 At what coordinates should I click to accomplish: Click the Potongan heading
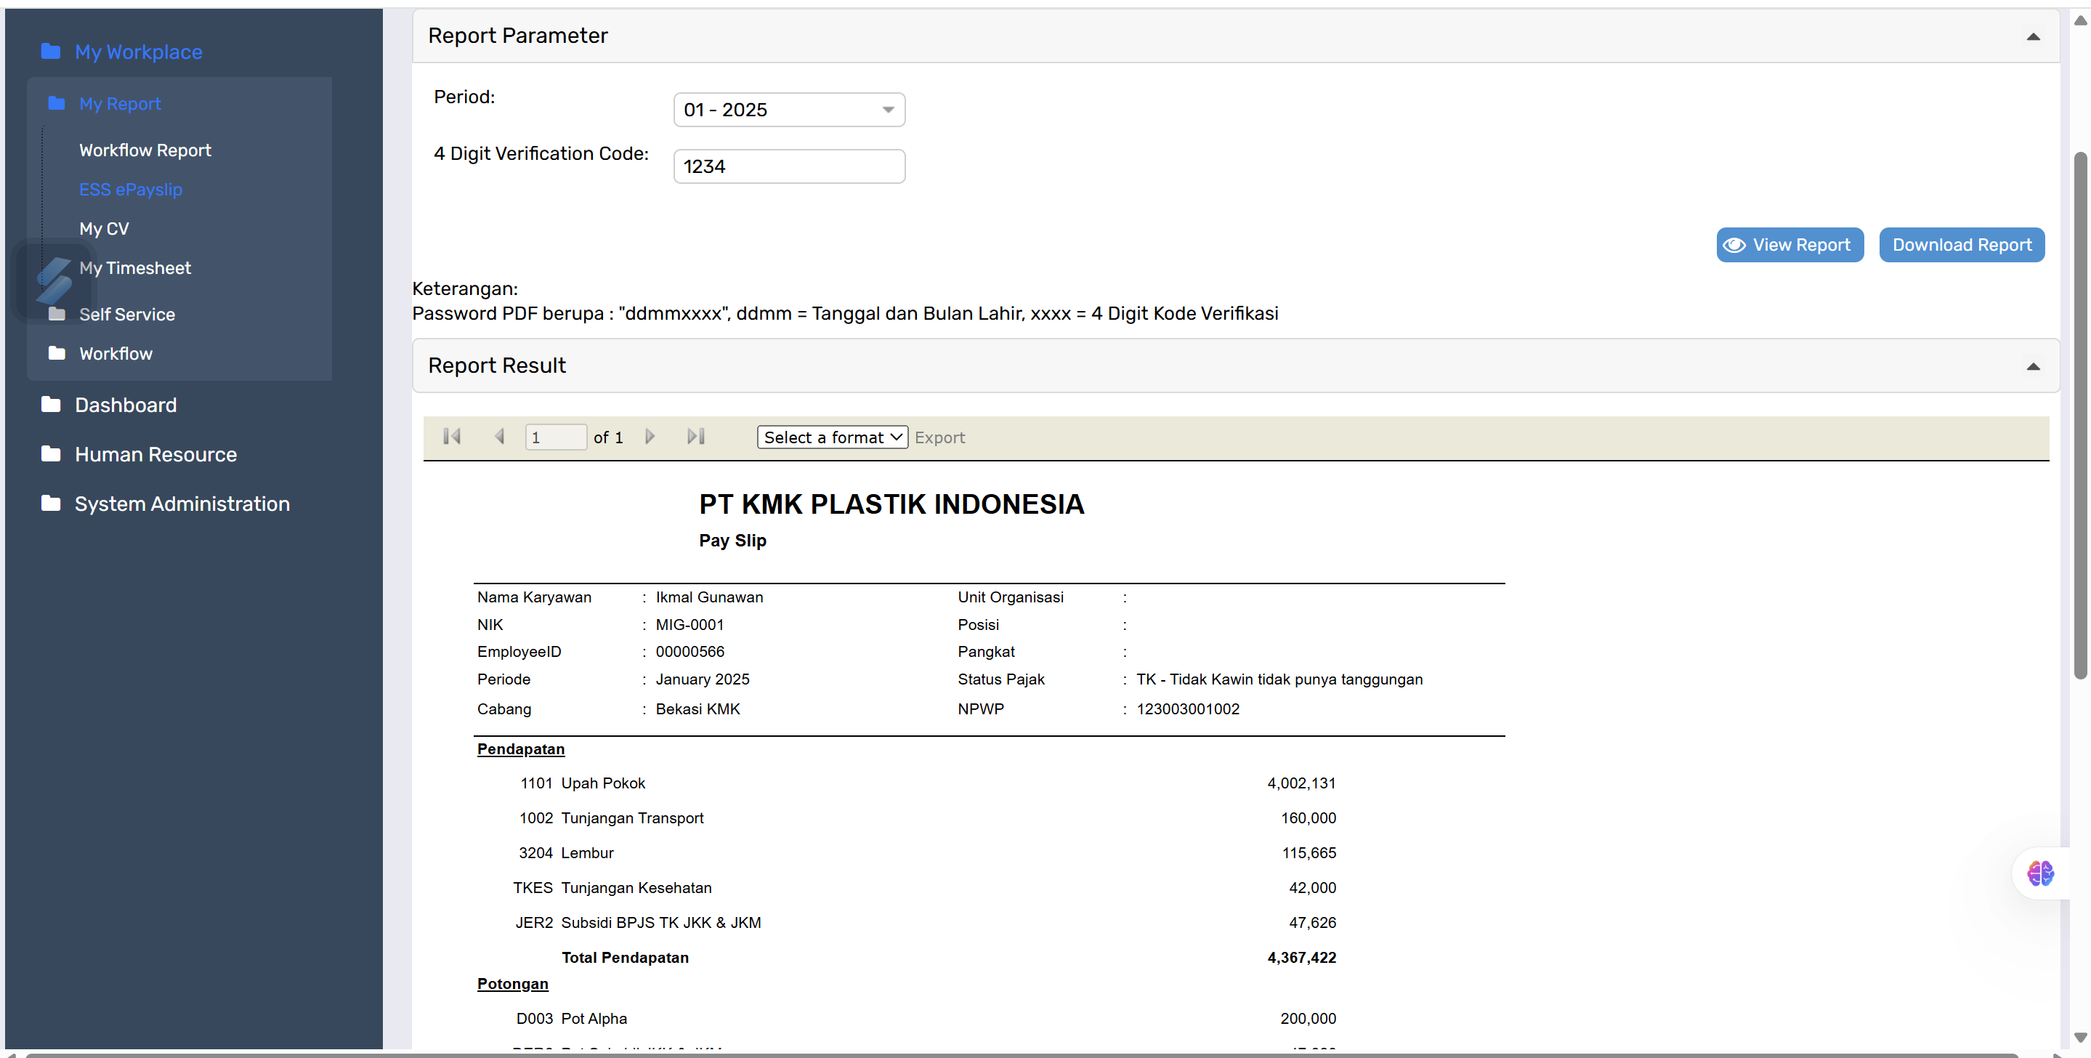coord(512,983)
